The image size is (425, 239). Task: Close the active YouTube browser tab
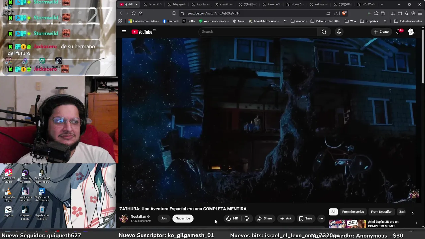click(136, 4)
